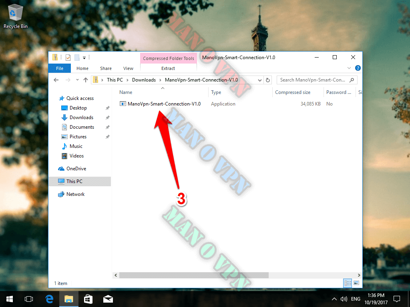
Task: Open Explorer Help icon
Action: point(358,68)
